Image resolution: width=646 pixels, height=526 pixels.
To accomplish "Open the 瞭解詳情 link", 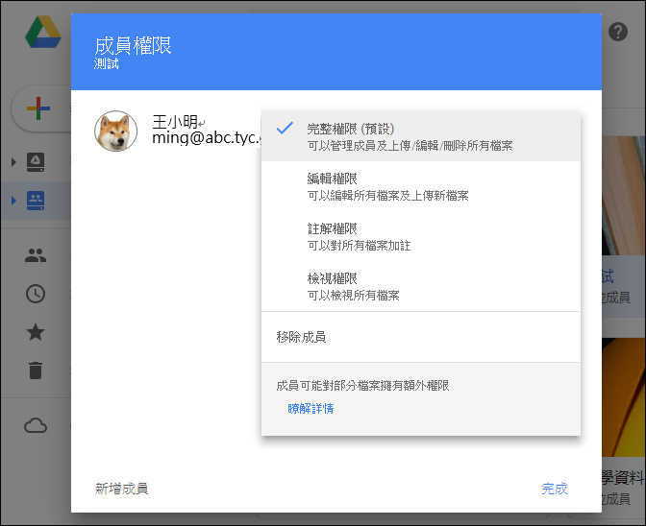I will coord(311,408).
